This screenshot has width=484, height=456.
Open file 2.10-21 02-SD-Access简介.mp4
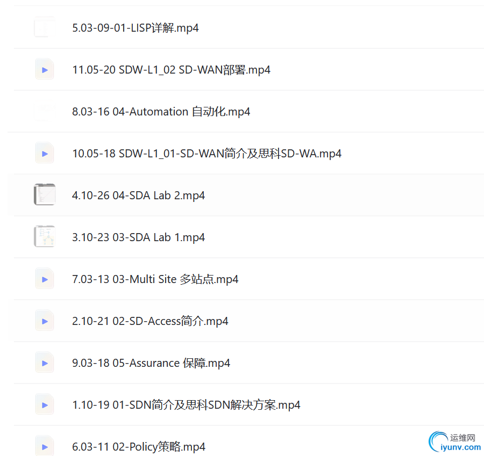pyautogui.click(x=150, y=321)
